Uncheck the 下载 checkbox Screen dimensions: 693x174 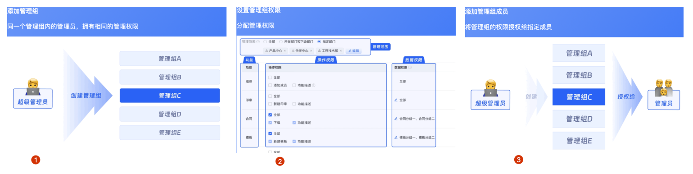click(x=270, y=123)
